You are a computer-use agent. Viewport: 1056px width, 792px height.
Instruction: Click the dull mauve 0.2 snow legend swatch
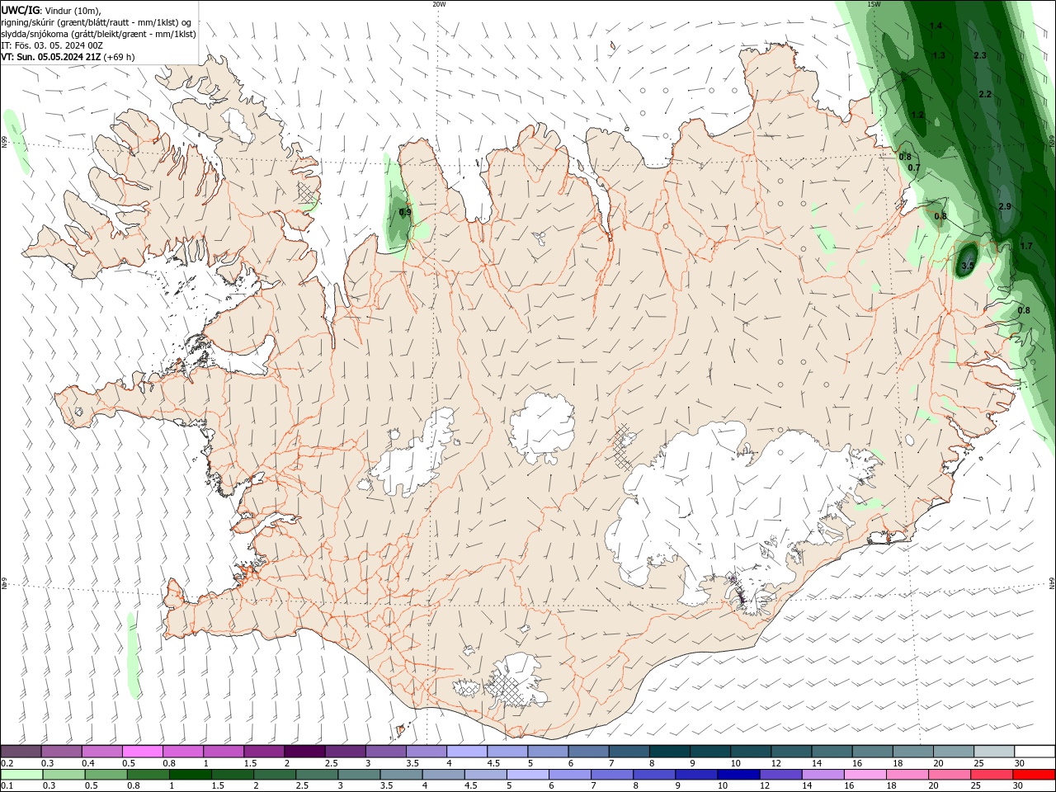coord(21,752)
